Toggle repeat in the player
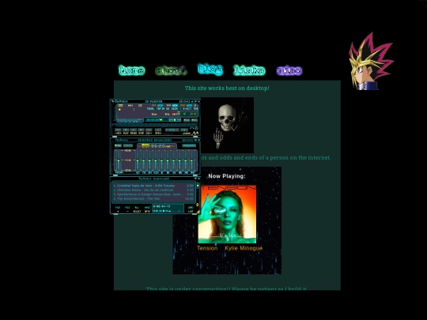427x320 pixels. [x=184, y=130]
